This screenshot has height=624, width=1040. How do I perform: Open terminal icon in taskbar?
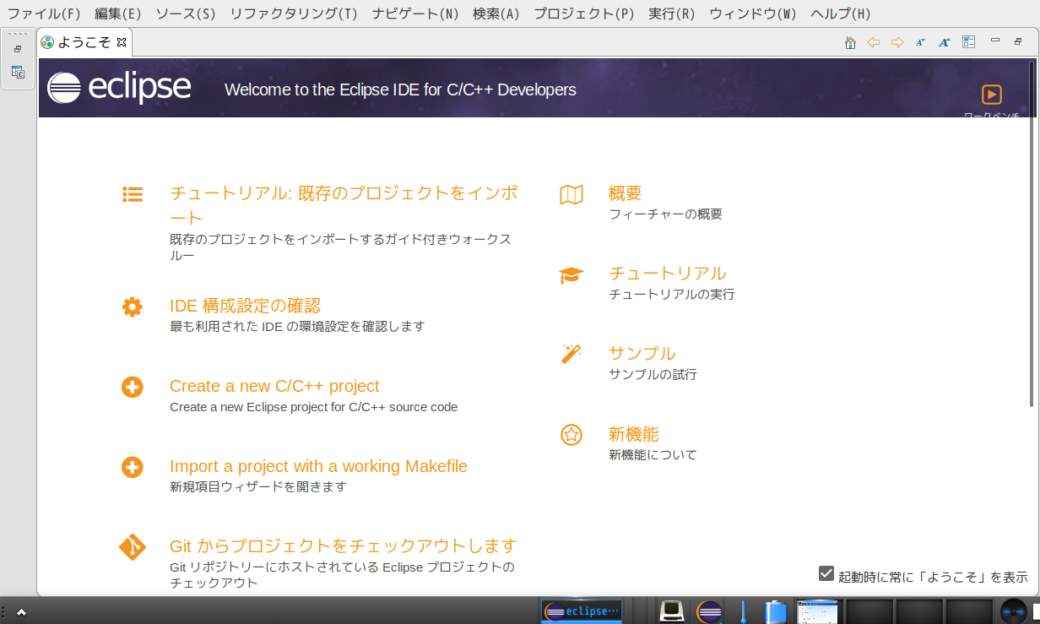(x=671, y=610)
